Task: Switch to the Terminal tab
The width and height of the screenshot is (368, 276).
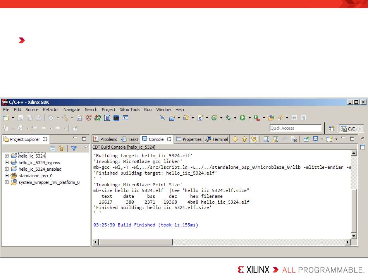Action: point(217,139)
